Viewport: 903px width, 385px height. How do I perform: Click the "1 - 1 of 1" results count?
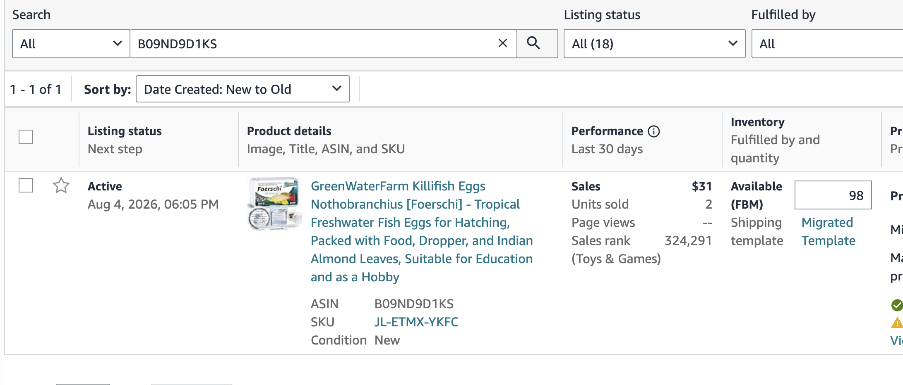click(x=36, y=89)
